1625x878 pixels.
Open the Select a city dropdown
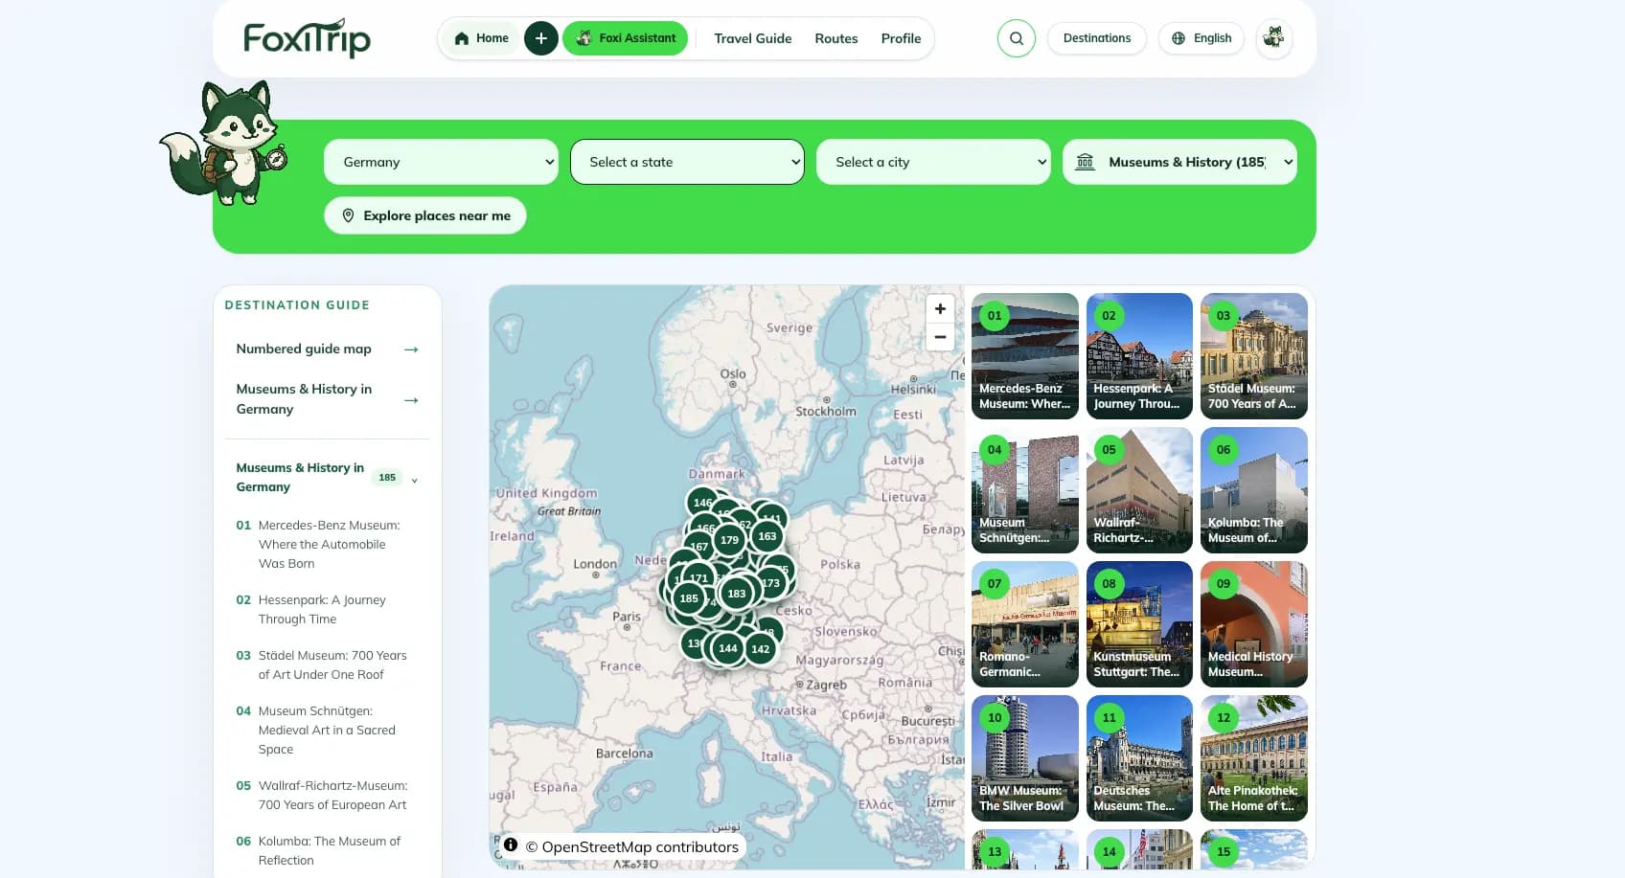[933, 162]
